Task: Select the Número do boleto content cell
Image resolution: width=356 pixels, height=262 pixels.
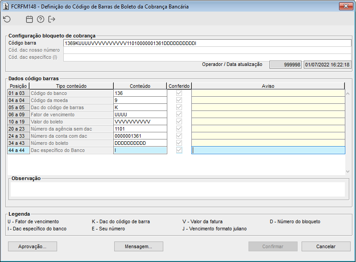Action: [x=140, y=143]
